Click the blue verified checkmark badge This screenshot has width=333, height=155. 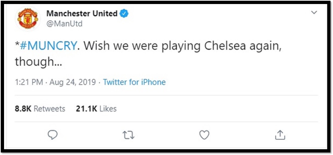coord(124,13)
